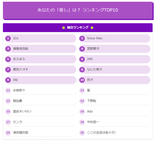Click the あなたの「推し」は？ランキングTOP10 banner

click(78, 10)
